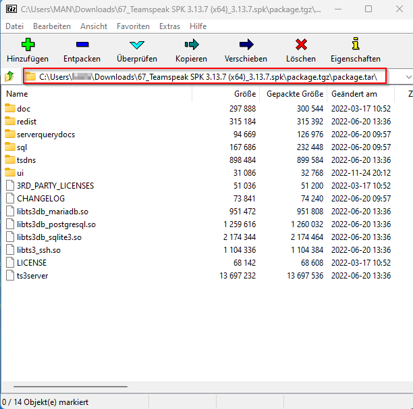Open Eigenschaften via the yellow info icon
The image size is (413, 409).
(x=355, y=45)
